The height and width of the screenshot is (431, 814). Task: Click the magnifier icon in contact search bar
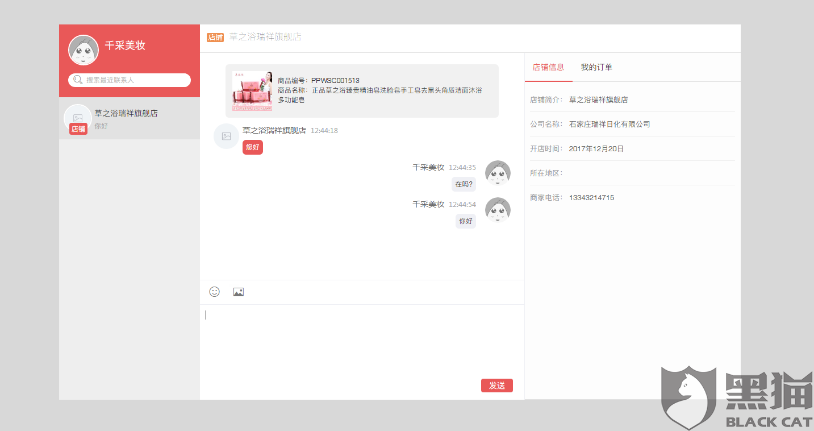pos(77,80)
